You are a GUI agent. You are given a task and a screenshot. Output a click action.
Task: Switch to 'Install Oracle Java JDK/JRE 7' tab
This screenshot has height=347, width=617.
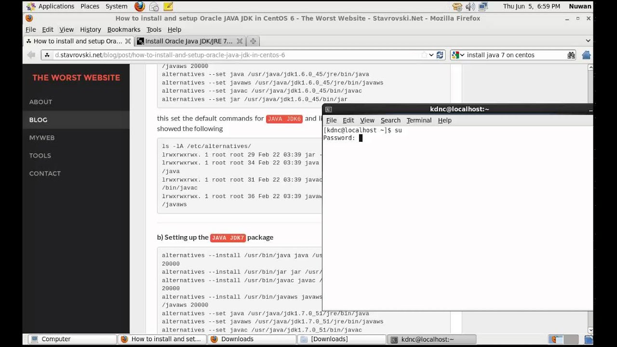coord(189,41)
